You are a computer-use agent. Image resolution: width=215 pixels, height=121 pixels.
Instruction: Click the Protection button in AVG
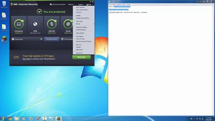coord(67,39)
